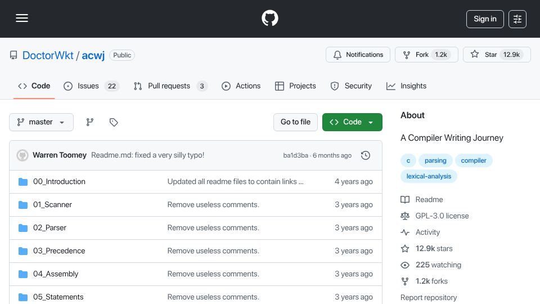The width and height of the screenshot is (540, 304).
Task: Open the Readme link in About
Action: tap(422, 199)
